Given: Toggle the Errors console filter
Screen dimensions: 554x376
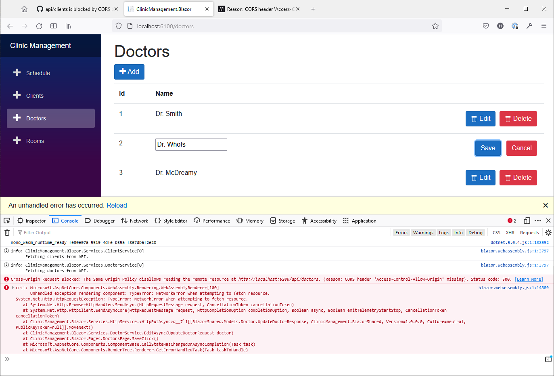Looking at the screenshot, I should (401, 232).
